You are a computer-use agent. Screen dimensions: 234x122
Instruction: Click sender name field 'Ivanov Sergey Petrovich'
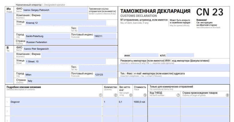tap(55, 10)
